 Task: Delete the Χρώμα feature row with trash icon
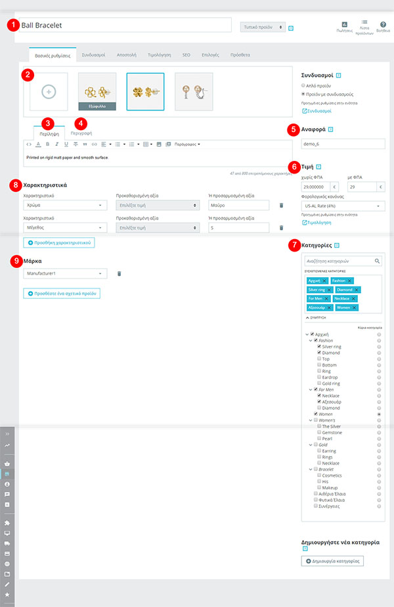click(x=281, y=205)
